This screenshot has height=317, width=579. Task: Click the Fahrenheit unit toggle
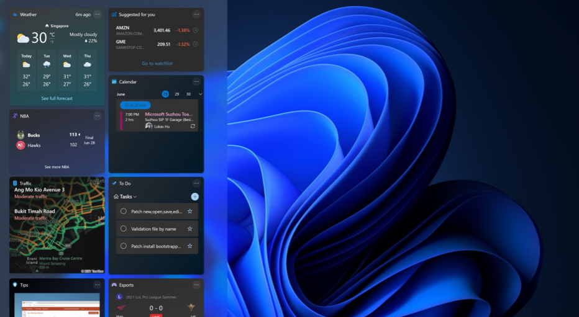tap(52, 42)
